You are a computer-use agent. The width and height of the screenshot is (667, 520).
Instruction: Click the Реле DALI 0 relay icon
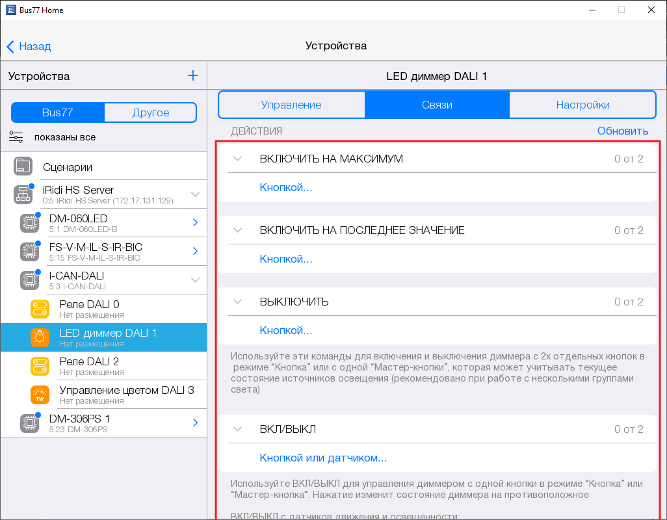pos(40,309)
